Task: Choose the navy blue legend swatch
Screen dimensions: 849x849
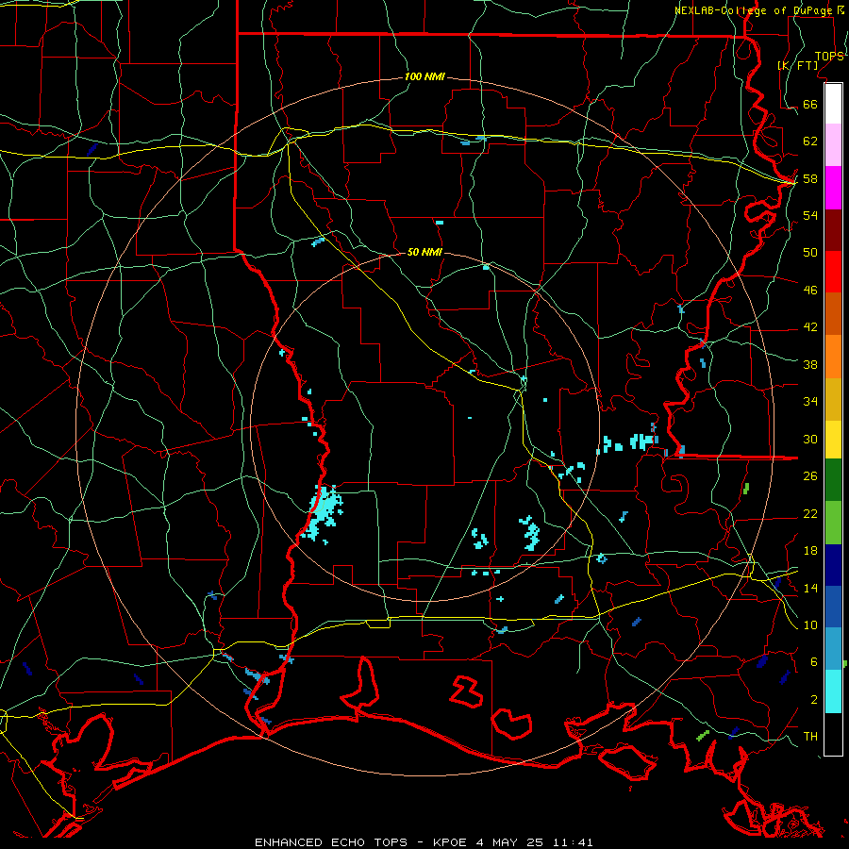Action: pyautogui.click(x=833, y=565)
